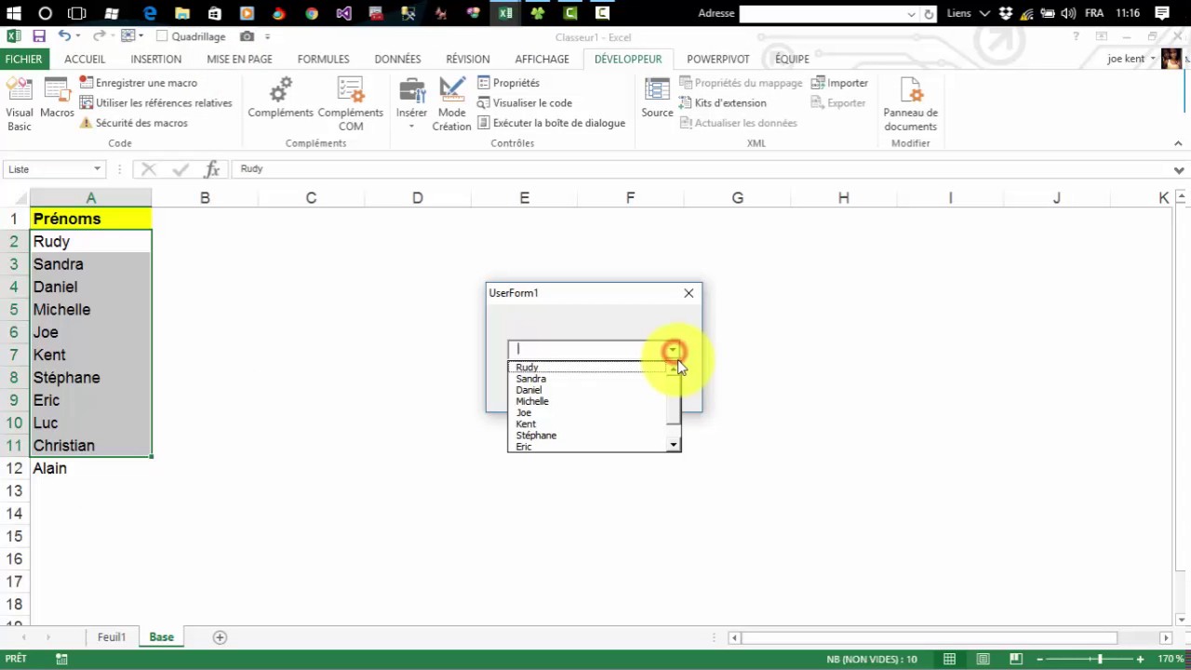The image size is (1191, 670).
Task: Open the Macros dialog
Action: coord(57,99)
